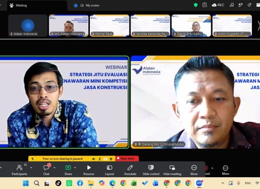Click Danang Eko S_DPUKabMuba name label

point(159,144)
